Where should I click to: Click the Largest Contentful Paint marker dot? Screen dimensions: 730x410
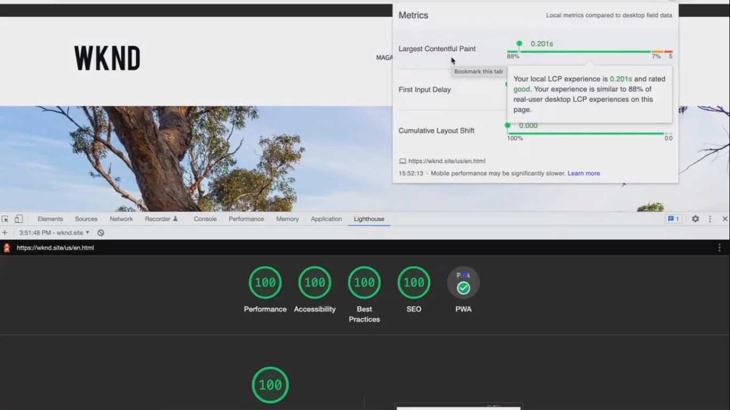click(519, 44)
